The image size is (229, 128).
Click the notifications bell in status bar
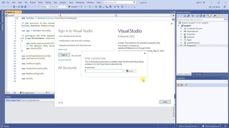point(225,126)
